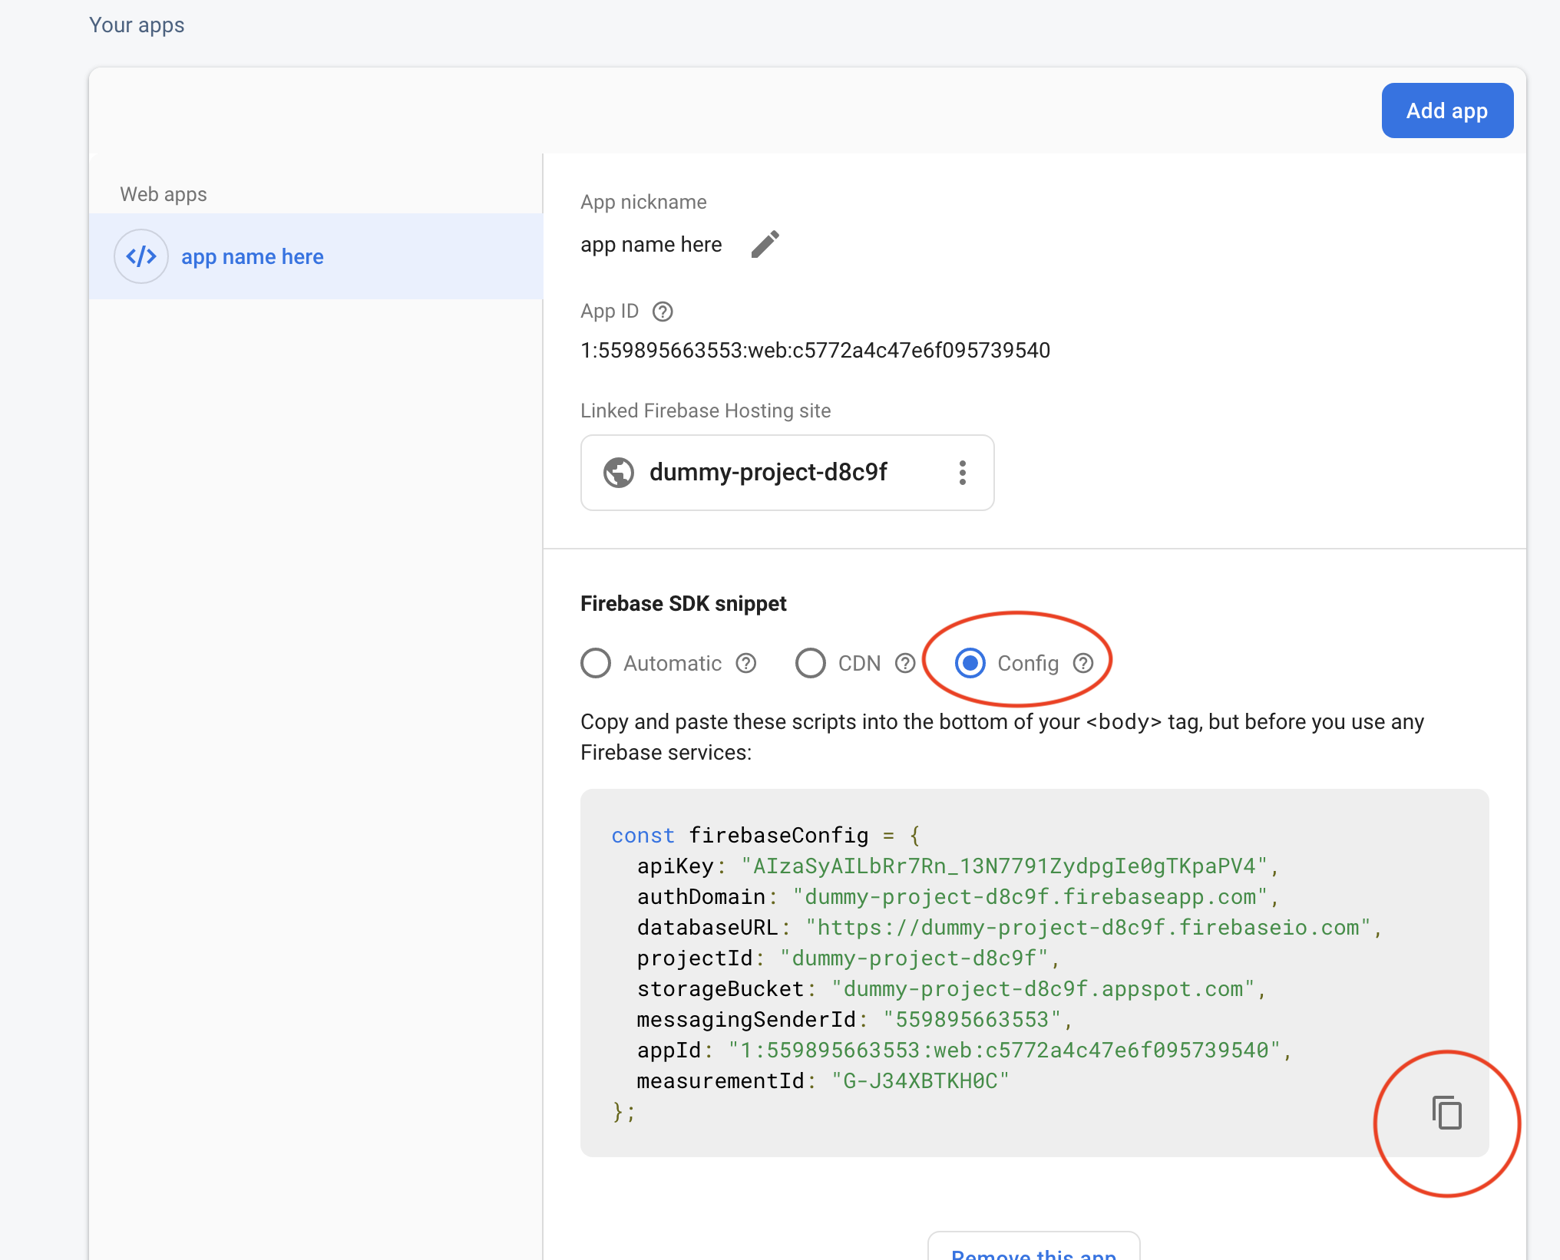Click the measurementId value in snippet

tap(920, 1081)
